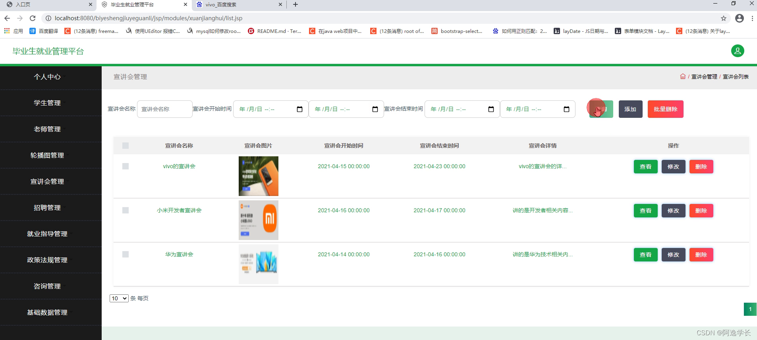757x340 pixels.
Task: Open calendar picker in first end time field
Action: 491,109
